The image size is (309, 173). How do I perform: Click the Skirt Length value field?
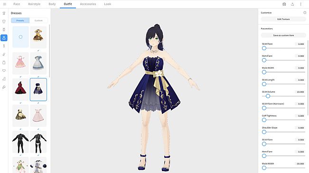(x=300, y=80)
